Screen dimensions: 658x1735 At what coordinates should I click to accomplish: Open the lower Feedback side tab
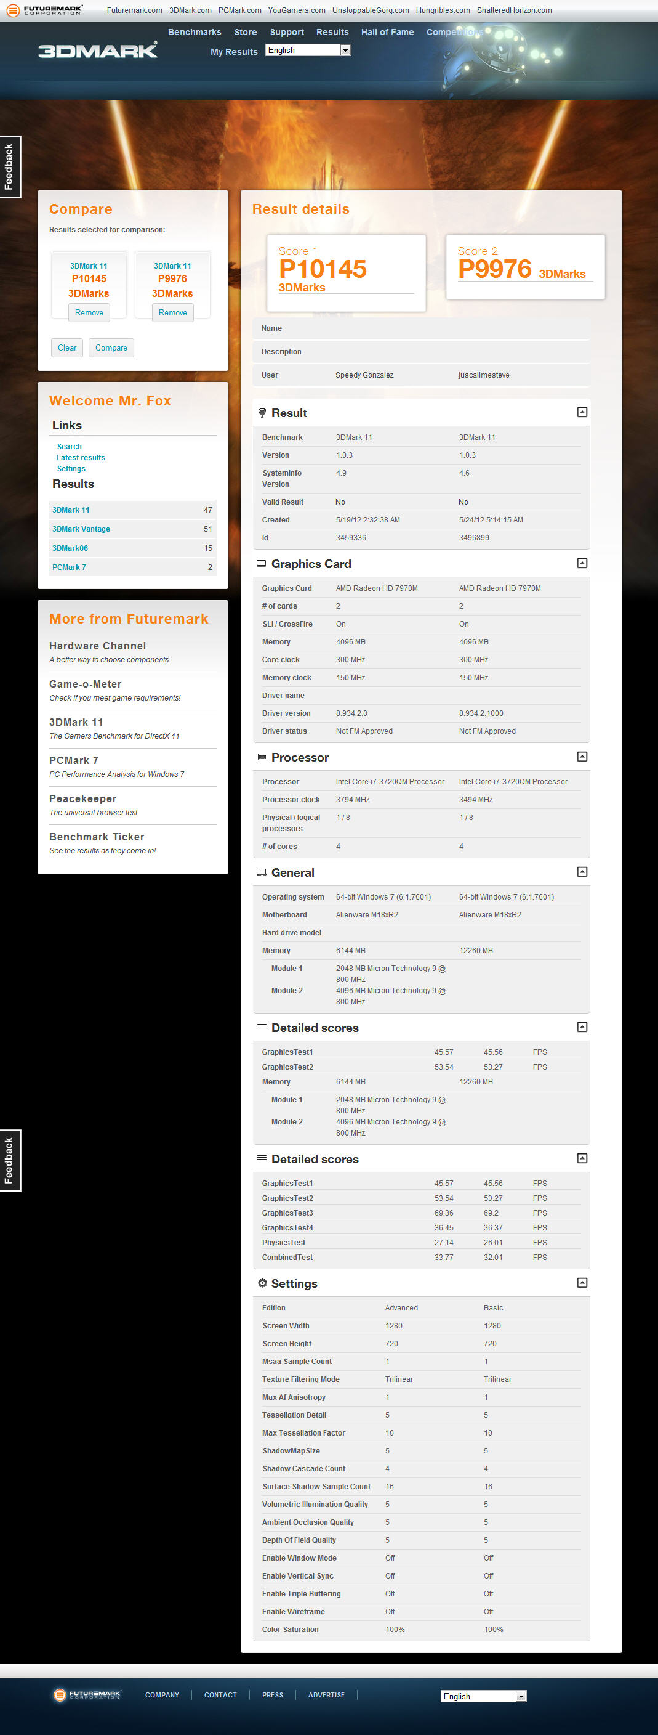[x=10, y=1161]
